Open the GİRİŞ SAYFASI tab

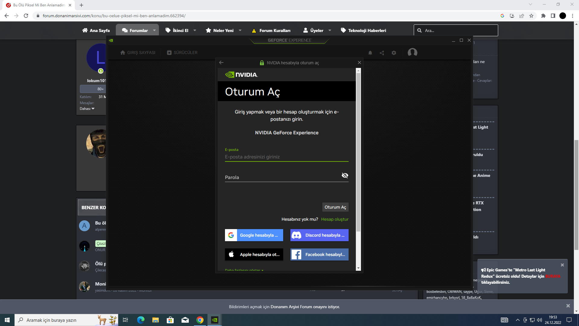click(138, 53)
